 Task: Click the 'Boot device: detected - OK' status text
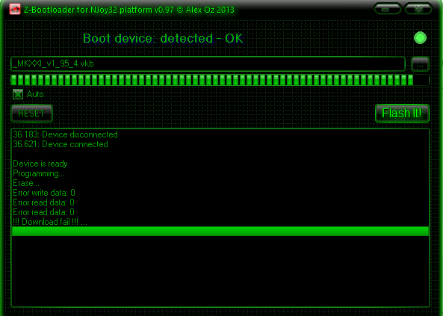163,38
